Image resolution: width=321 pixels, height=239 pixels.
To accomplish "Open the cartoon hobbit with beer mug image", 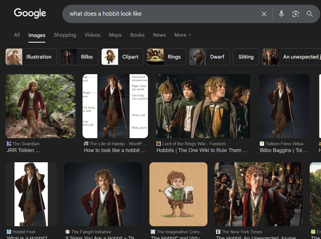I will [178, 194].
